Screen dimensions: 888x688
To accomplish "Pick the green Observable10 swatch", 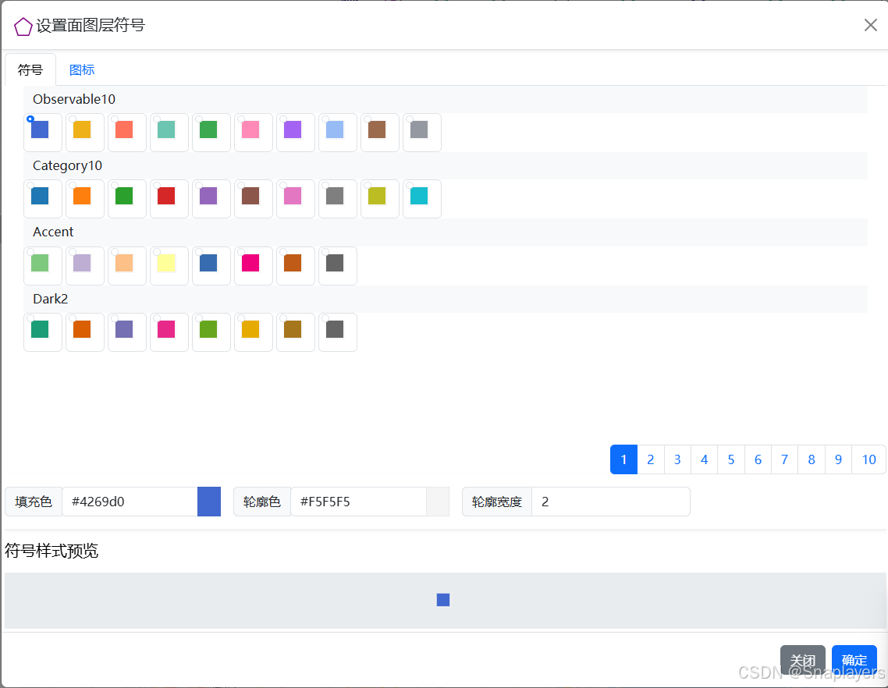I will pyautogui.click(x=211, y=133).
